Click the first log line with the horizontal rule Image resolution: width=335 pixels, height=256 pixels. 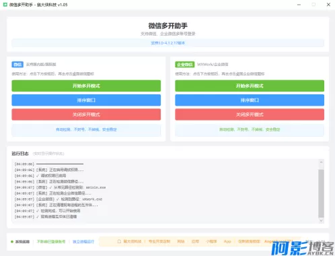(49, 164)
